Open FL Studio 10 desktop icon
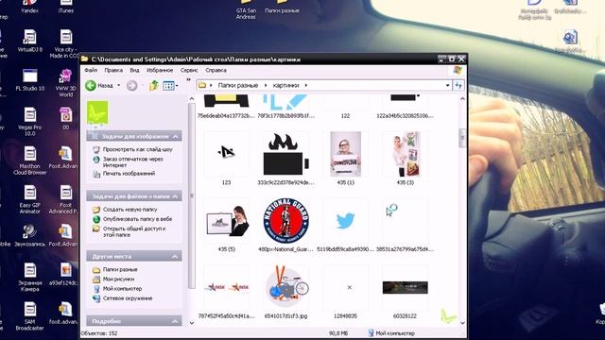The width and height of the screenshot is (605, 340). point(29,79)
